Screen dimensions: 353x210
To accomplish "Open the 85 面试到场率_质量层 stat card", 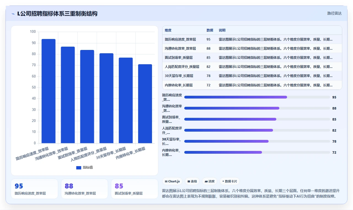I will tap(135, 189).
